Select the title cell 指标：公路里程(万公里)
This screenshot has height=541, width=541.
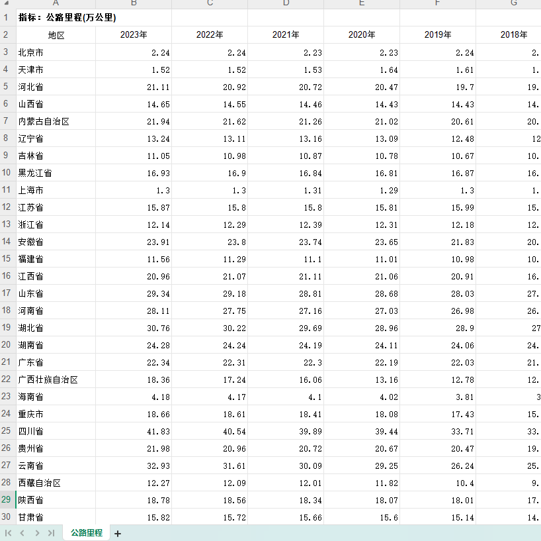(94, 17)
